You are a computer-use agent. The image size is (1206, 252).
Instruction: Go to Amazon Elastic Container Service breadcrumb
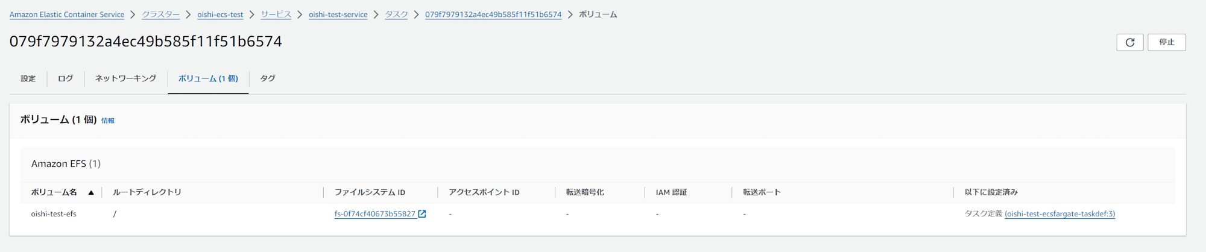67,14
